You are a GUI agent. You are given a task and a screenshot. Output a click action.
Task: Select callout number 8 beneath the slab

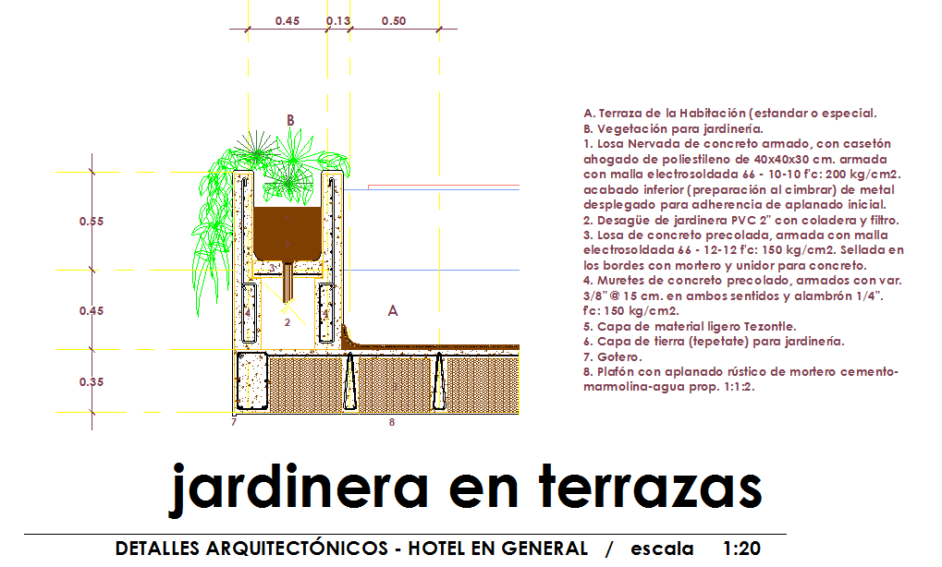pos(391,422)
